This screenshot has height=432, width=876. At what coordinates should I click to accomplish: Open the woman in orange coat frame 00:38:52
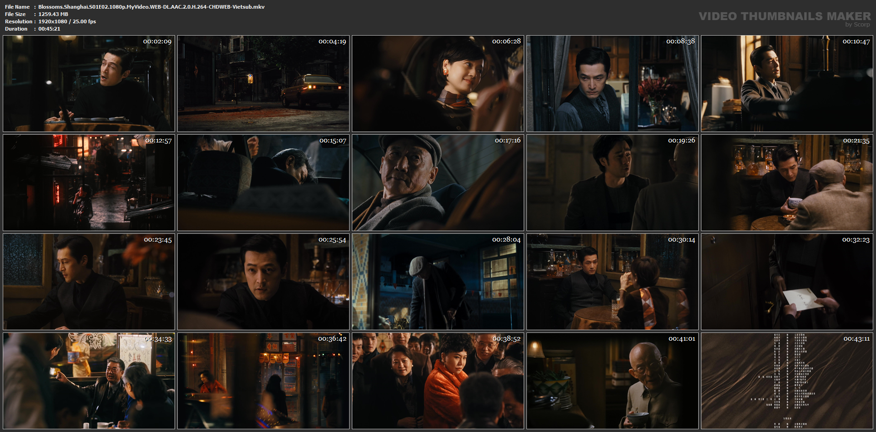[x=438, y=381]
